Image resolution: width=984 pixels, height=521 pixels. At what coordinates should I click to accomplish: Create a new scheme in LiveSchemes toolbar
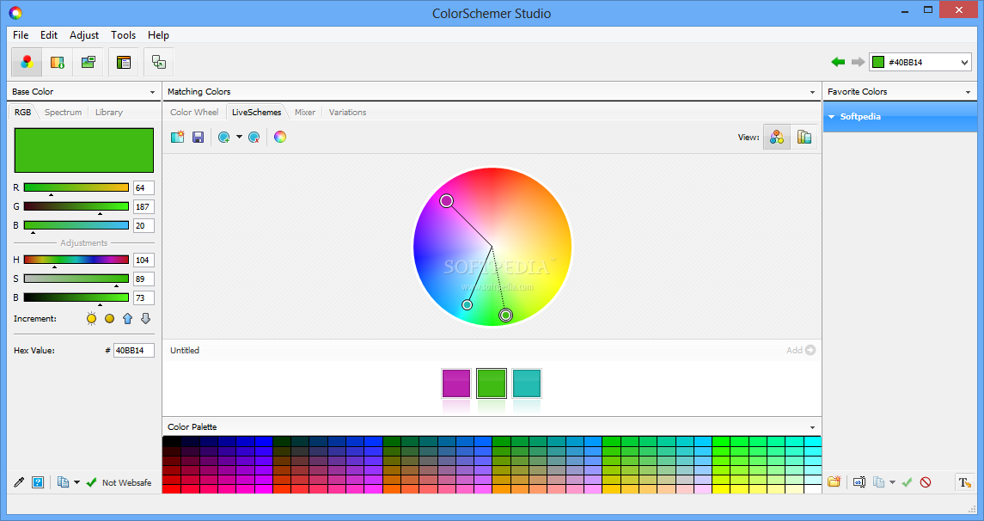click(x=178, y=137)
